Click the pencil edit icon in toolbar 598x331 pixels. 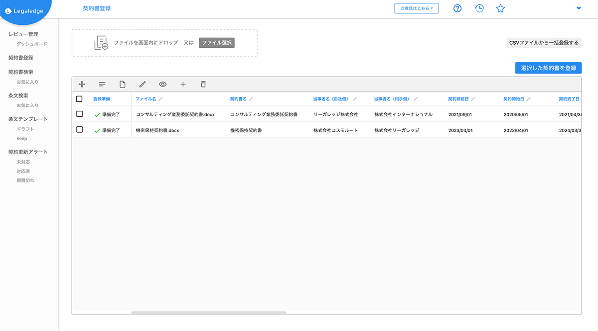143,84
